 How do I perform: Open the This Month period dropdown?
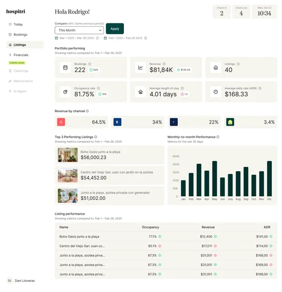[x=79, y=30]
